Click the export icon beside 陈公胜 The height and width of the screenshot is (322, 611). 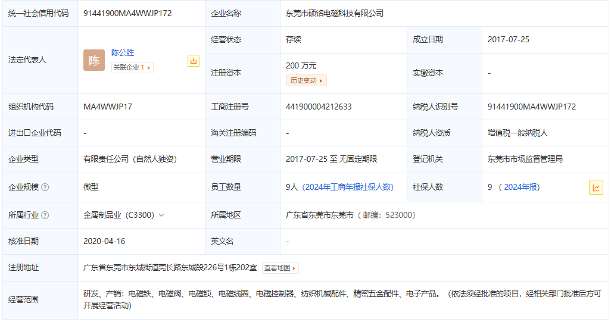[194, 61]
